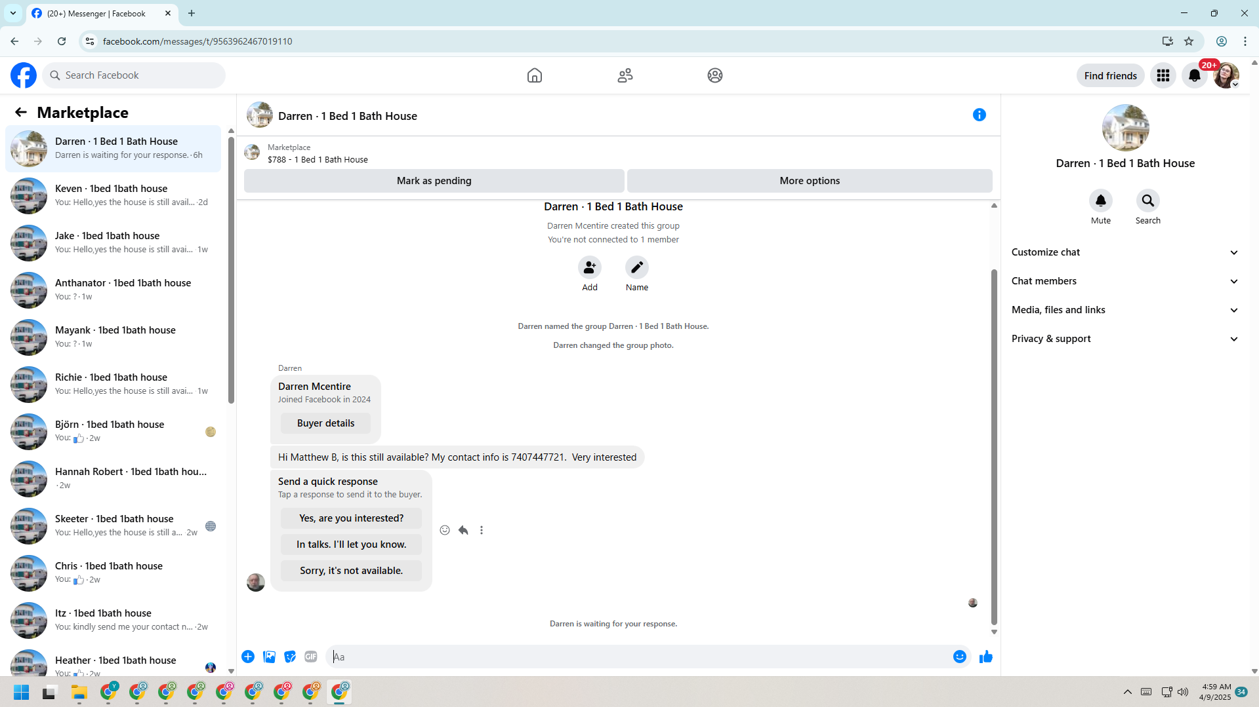1259x707 pixels.
Task: Open the notifications bell in the header
Action: (1195, 75)
